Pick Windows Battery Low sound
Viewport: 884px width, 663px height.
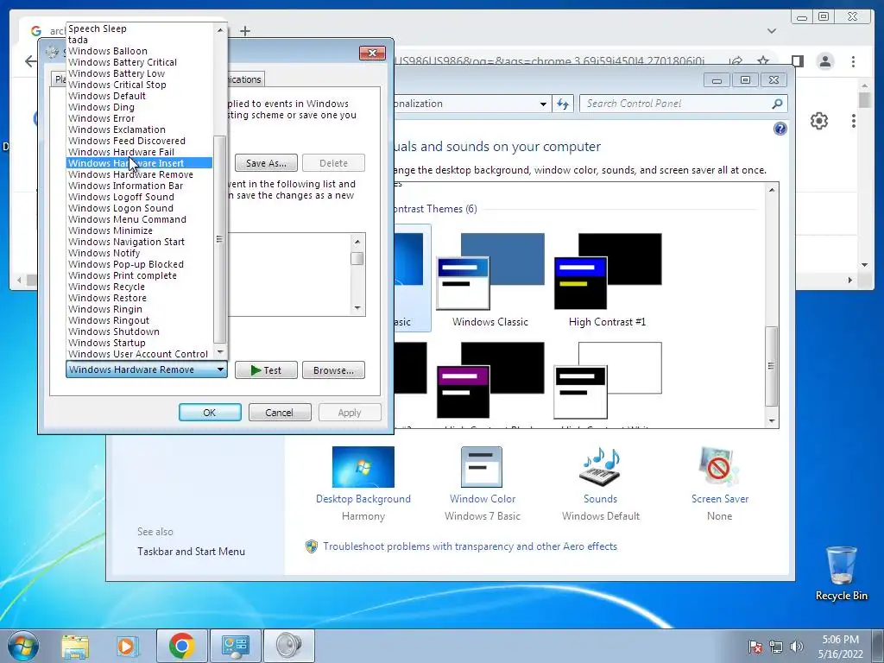[x=139, y=73]
